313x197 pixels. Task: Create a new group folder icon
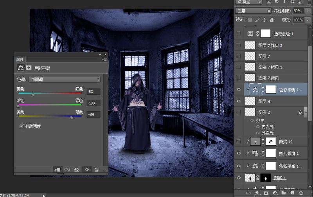(284, 193)
